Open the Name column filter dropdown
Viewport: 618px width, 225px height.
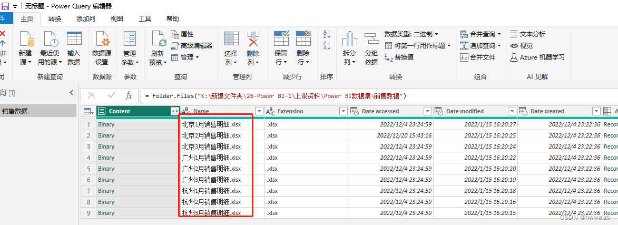pyautogui.click(x=259, y=112)
